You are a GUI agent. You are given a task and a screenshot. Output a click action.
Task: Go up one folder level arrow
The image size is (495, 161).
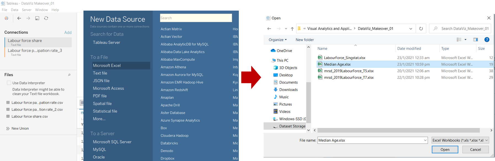292,29
